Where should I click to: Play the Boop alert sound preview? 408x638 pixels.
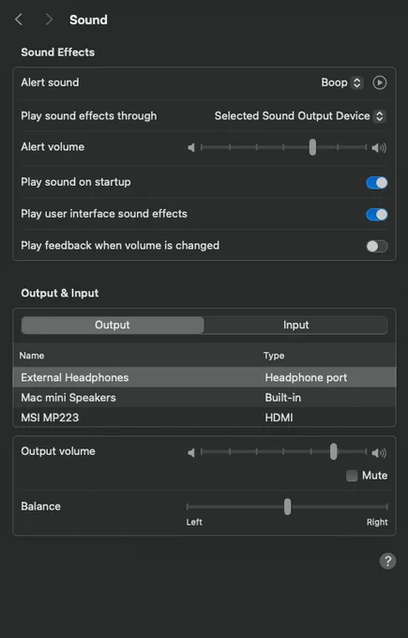tap(379, 83)
